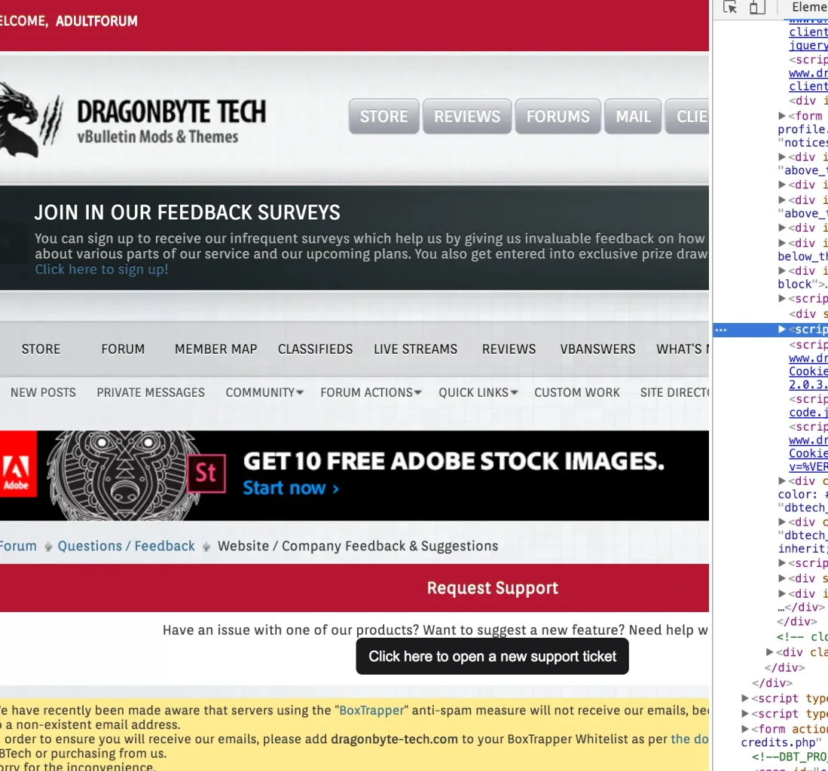Screen dimensions: 828x771
Task: Click the ADULTFORUM username in the welcome bar
Action: pyautogui.click(x=96, y=21)
